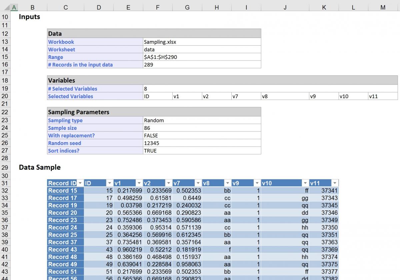Open the Record ID filter dropdown
400x280 pixels.
(80, 183)
